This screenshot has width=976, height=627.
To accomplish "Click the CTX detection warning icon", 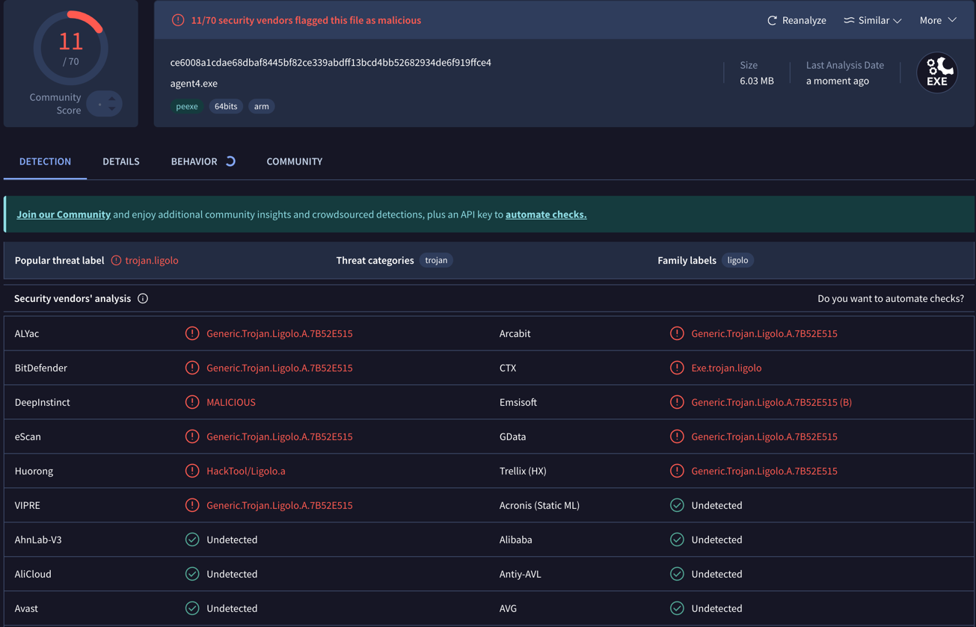I will tap(677, 368).
